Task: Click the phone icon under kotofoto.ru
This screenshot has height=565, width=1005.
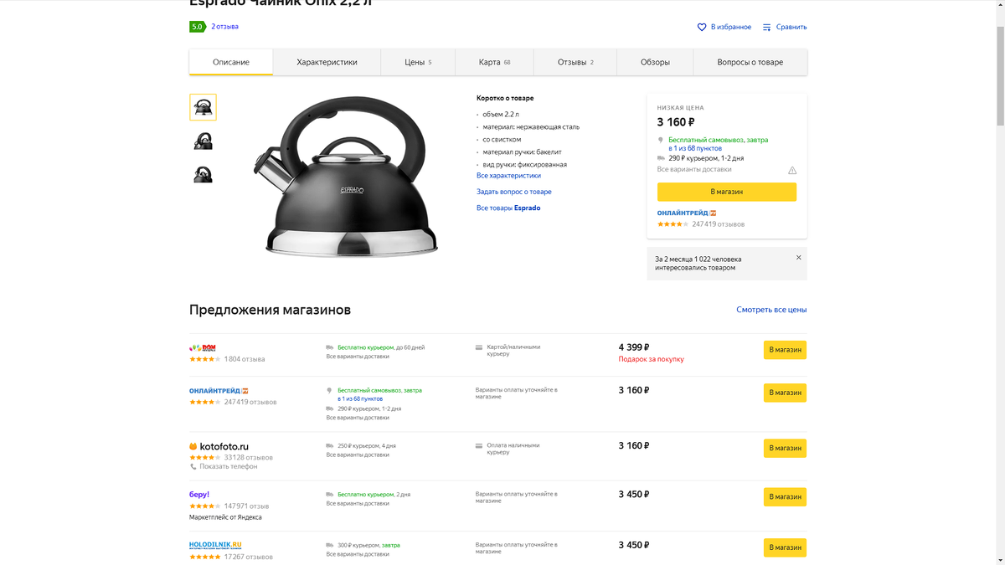Action: click(x=193, y=466)
